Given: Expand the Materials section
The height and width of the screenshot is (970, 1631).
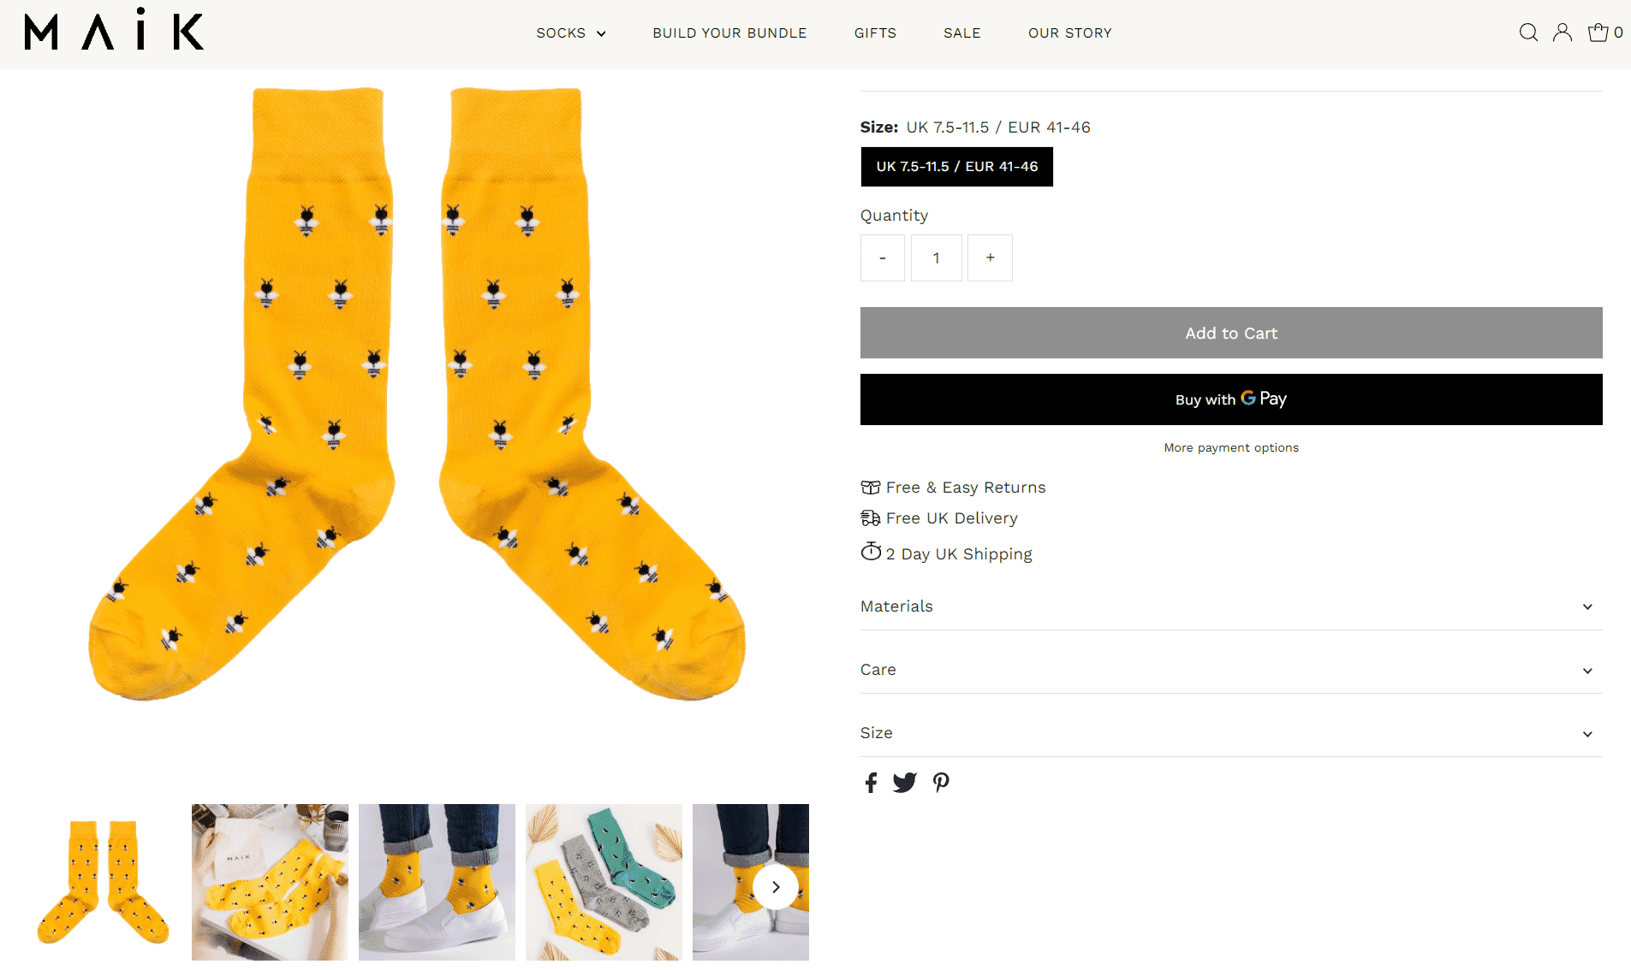Looking at the screenshot, I should [x=1230, y=606].
